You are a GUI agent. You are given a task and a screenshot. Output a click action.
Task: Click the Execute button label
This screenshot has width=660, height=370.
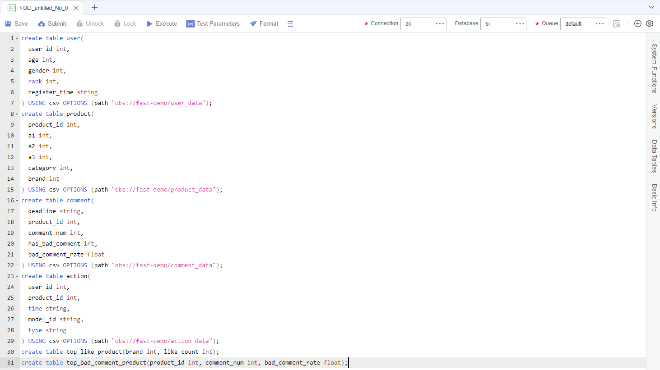167,24
